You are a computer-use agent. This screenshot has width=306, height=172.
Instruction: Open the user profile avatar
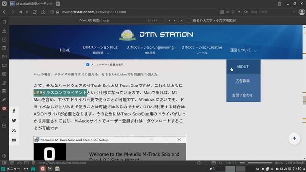(302, 12)
